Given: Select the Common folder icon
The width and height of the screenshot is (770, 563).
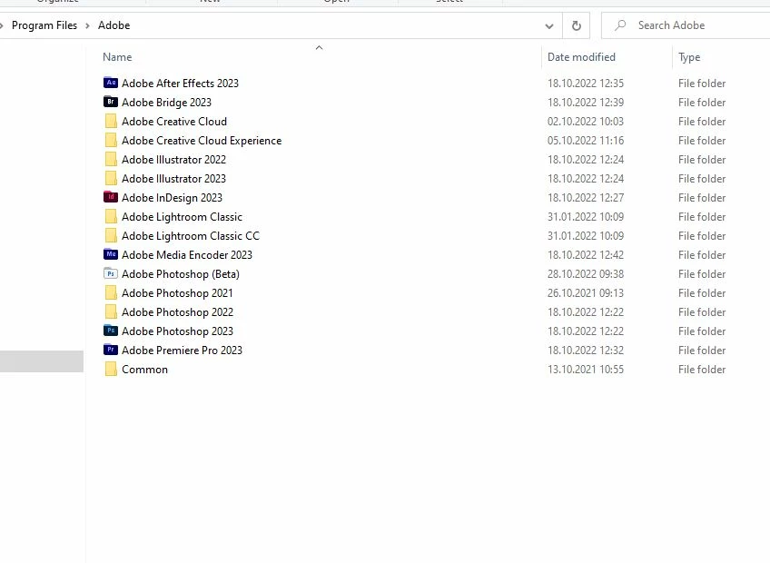Looking at the screenshot, I should (x=111, y=370).
